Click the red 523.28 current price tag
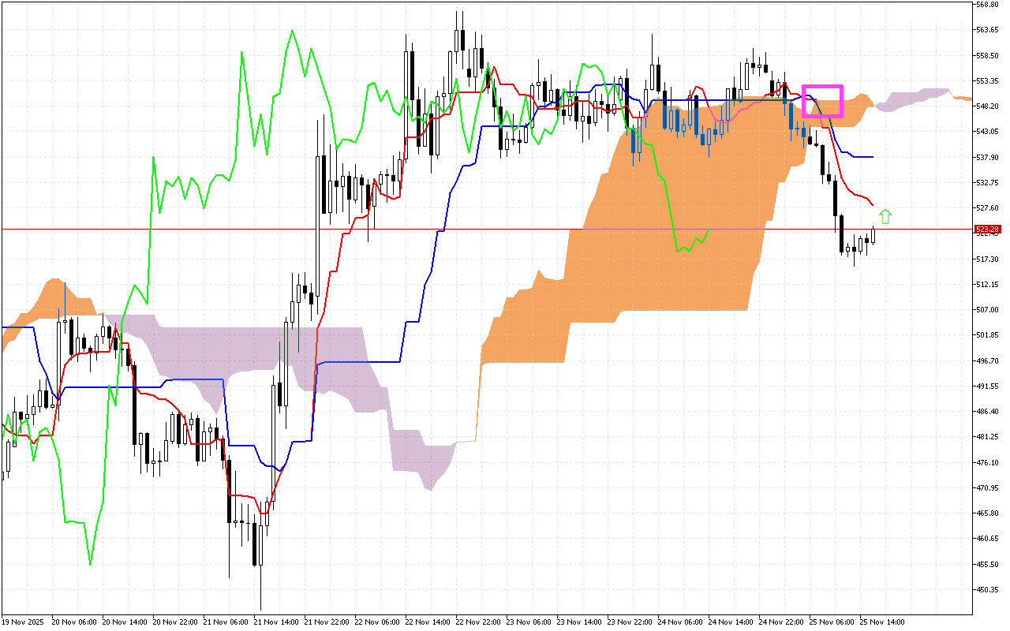The width and height of the screenshot is (1010, 631). [x=988, y=230]
